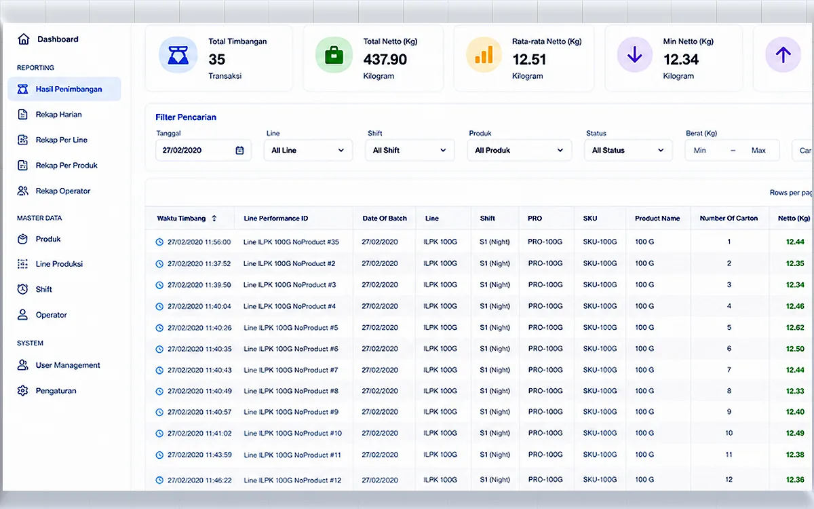Sort by the Line Performance ID column
The width and height of the screenshot is (814, 509).
(x=275, y=219)
